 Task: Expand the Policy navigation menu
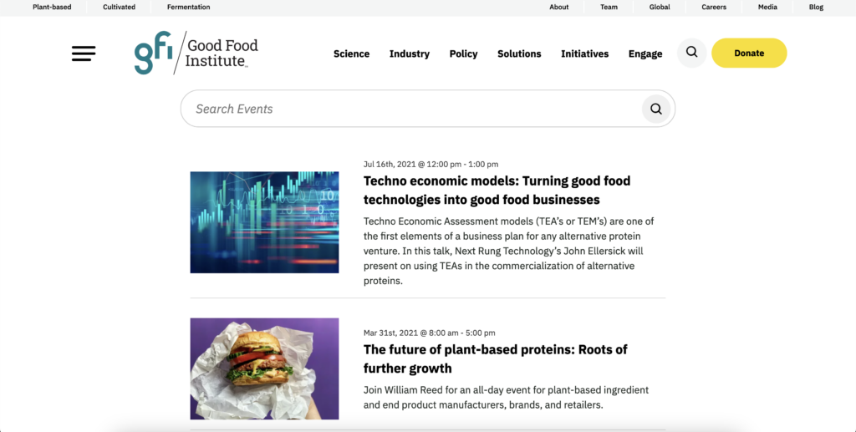point(463,53)
